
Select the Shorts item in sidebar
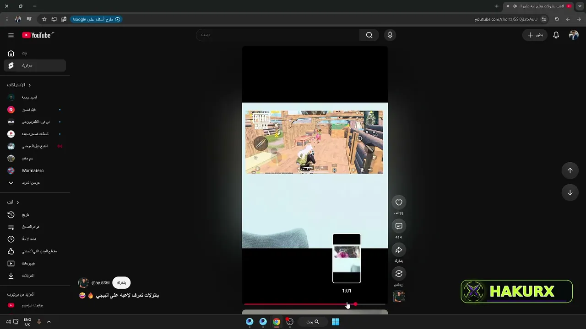(35, 65)
